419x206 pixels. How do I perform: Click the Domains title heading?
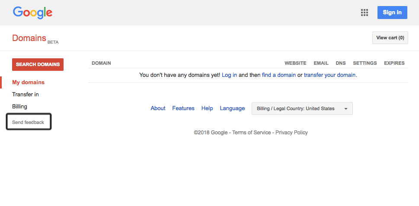click(29, 38)
